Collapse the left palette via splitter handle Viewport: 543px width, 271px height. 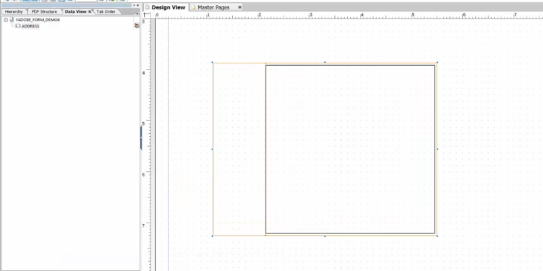click(x=141, y=138)
